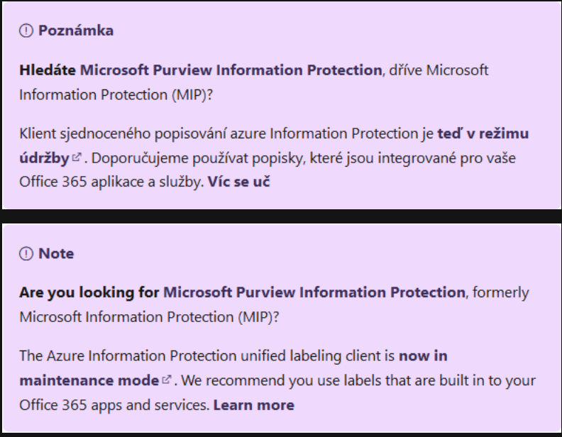Click external-link icon after maintenance mode
This screenshot has height=437, width=562.
(x=167, y=380)
